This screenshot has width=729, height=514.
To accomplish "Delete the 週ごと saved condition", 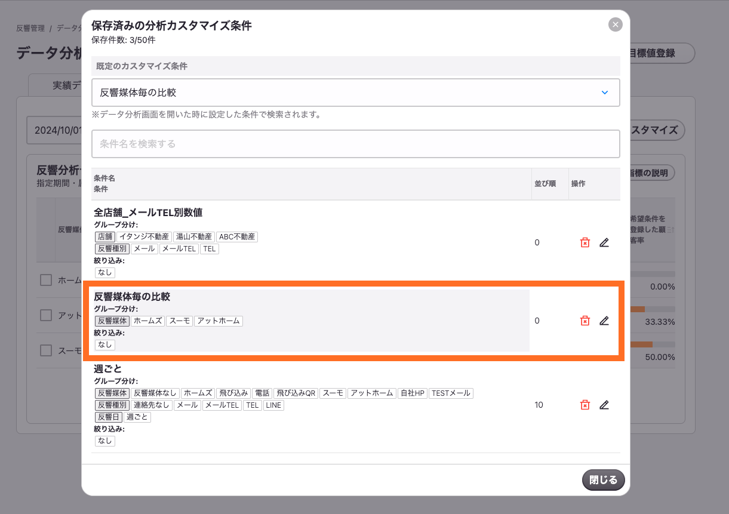I will pyautogui.click(x=585, y=405).
